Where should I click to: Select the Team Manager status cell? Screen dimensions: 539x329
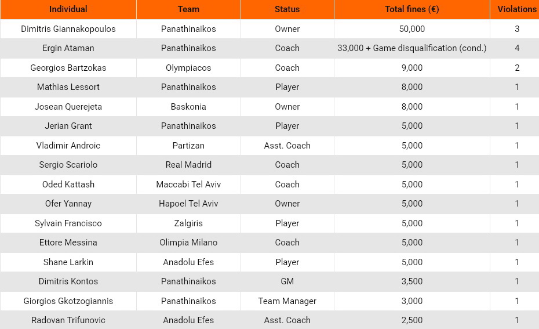[287, 301]
